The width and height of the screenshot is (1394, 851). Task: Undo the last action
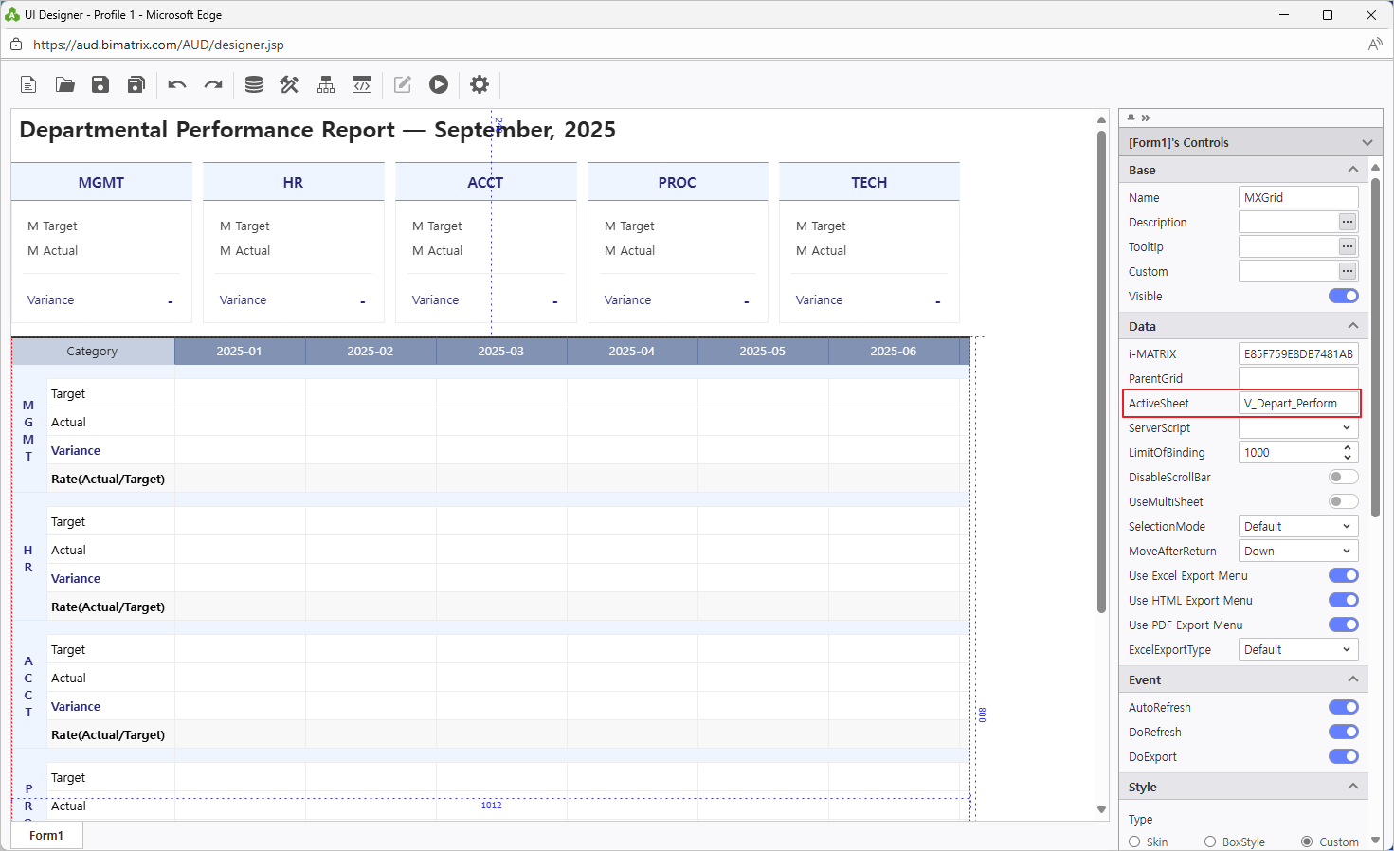[x=176, y=84]
